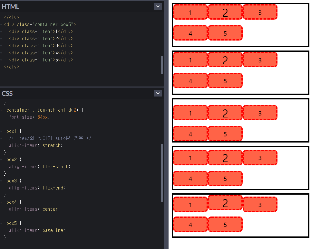Click the Korean comment line in .box1

tap(50, 138)
